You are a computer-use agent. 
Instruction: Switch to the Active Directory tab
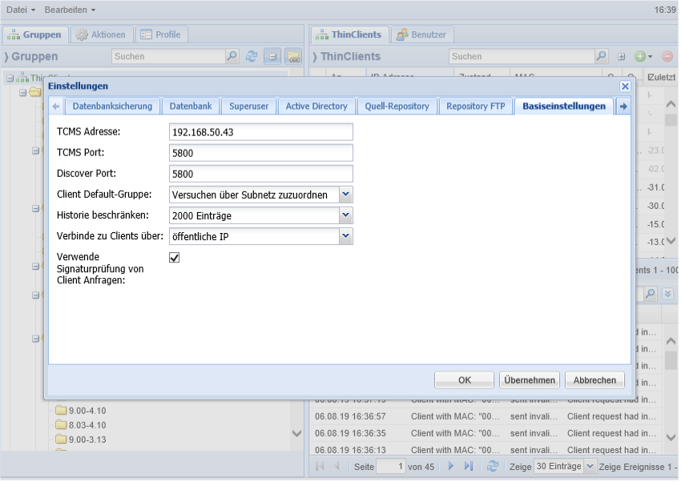[x=316, y=106]
